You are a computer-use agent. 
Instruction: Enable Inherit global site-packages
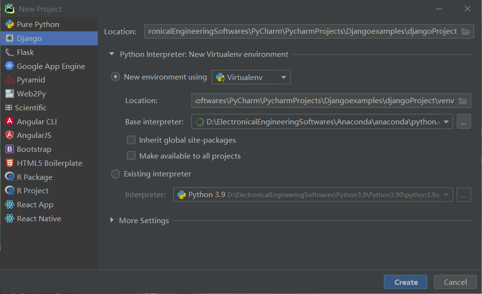[131, 140]
